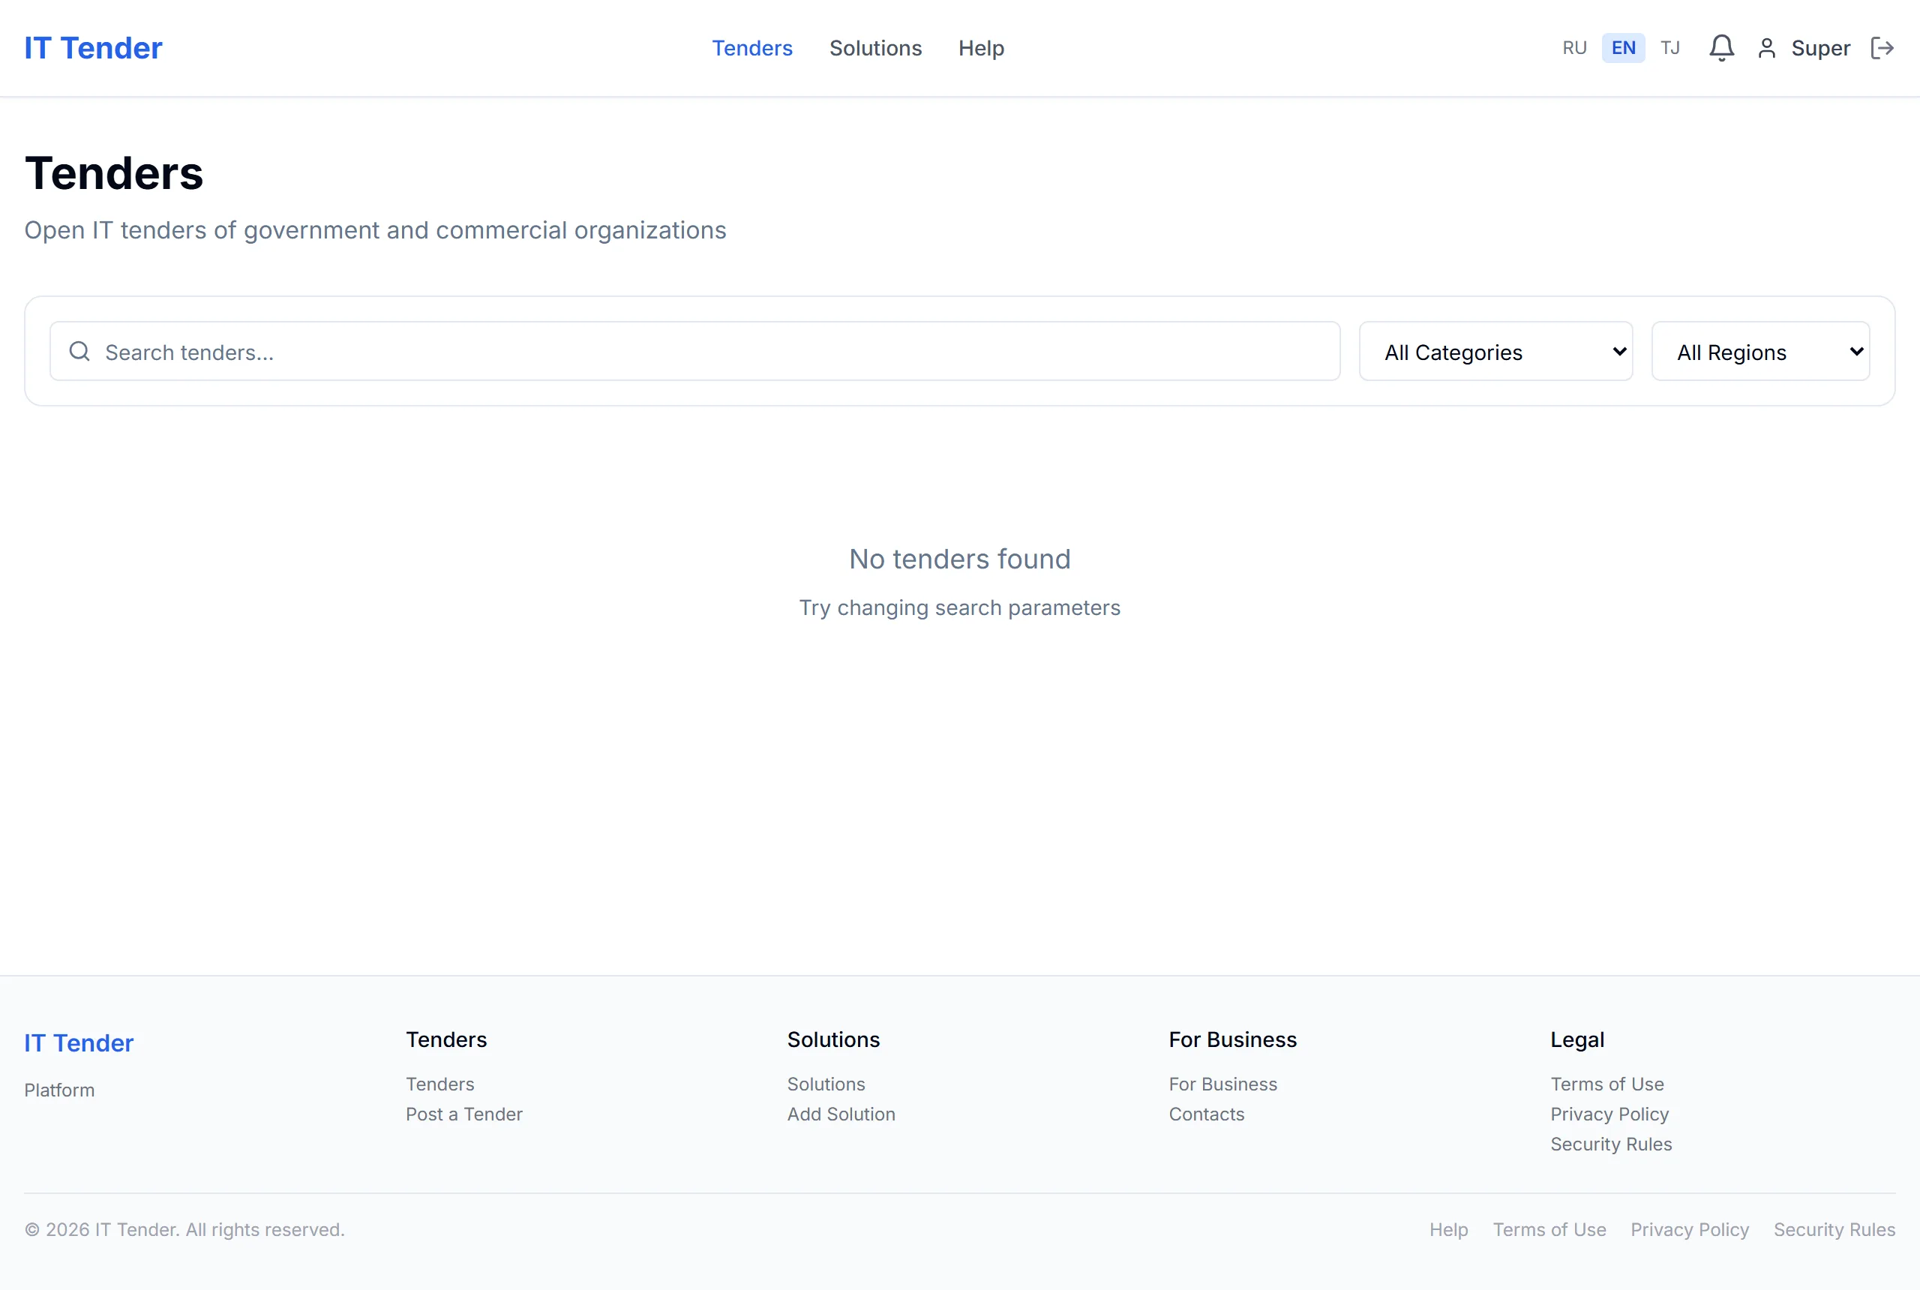
Task: Click the copyright 2026 IT Tender text
Action: tap(184, 1229)
